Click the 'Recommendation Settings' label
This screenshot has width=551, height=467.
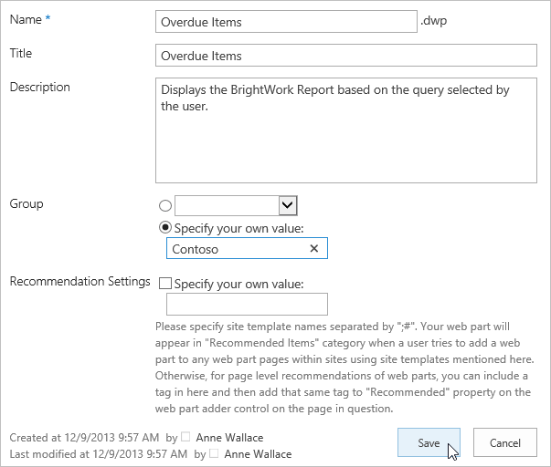[79, 282]
